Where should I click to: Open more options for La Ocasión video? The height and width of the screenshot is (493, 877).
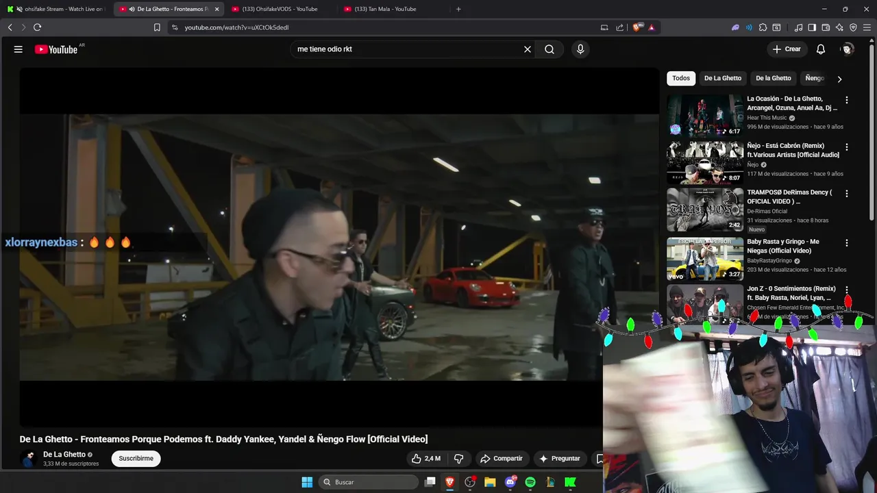(847, 100)
